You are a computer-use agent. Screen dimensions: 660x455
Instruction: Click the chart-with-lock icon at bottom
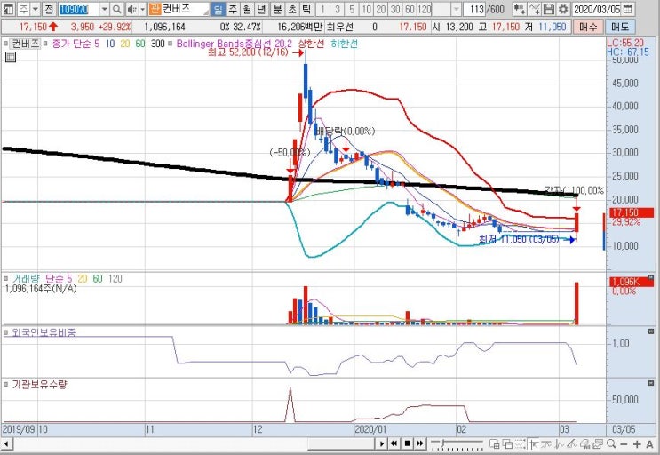(585, 443)
